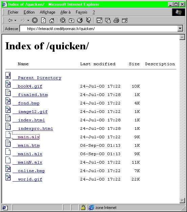Click the Print toolbar icon
Image resolution: width=187 pixels, height=212 pixels.
tap(116, 20)
